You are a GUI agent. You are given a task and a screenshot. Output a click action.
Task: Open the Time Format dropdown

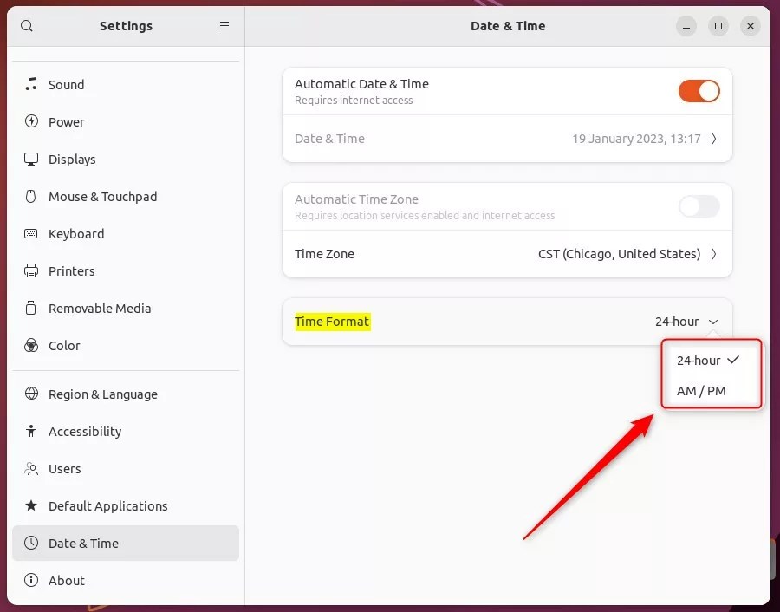pos(687,321)
